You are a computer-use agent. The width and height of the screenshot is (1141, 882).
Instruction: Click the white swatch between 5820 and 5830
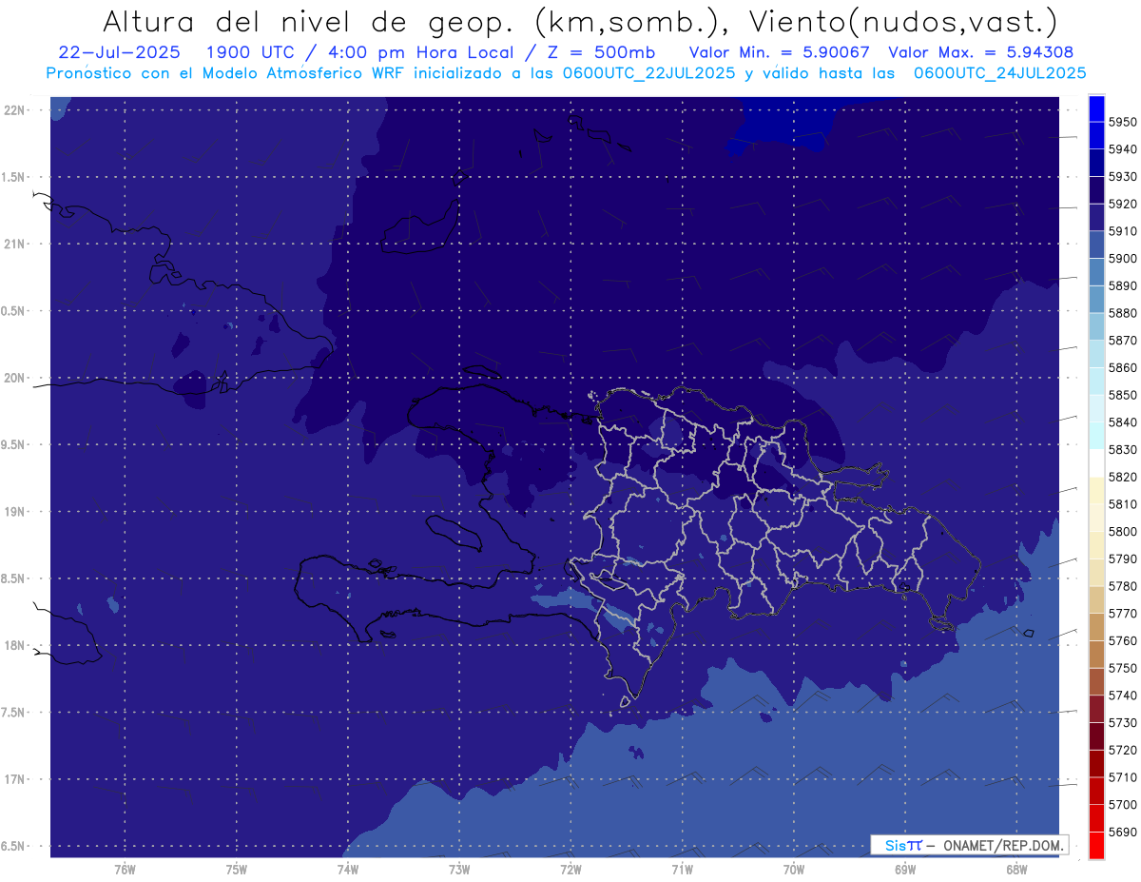tap(1095, 463)
